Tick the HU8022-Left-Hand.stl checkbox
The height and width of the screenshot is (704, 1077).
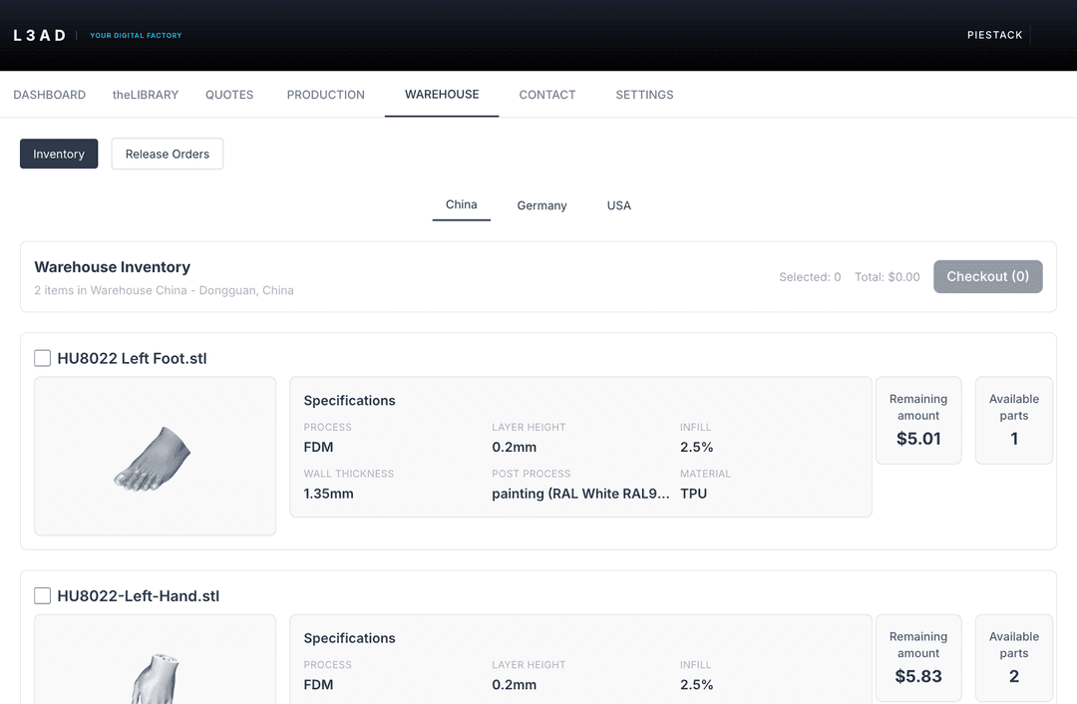[43, 596]
